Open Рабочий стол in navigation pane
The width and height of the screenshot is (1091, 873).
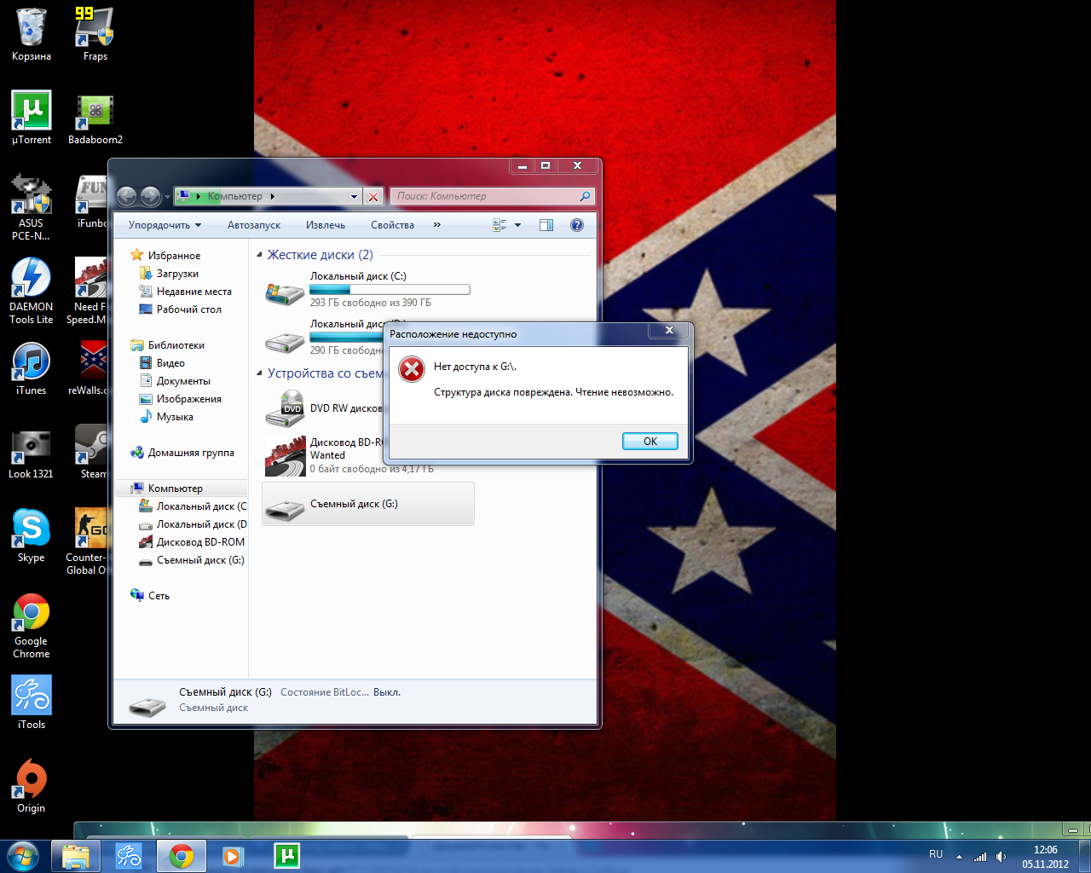[188, 309]
